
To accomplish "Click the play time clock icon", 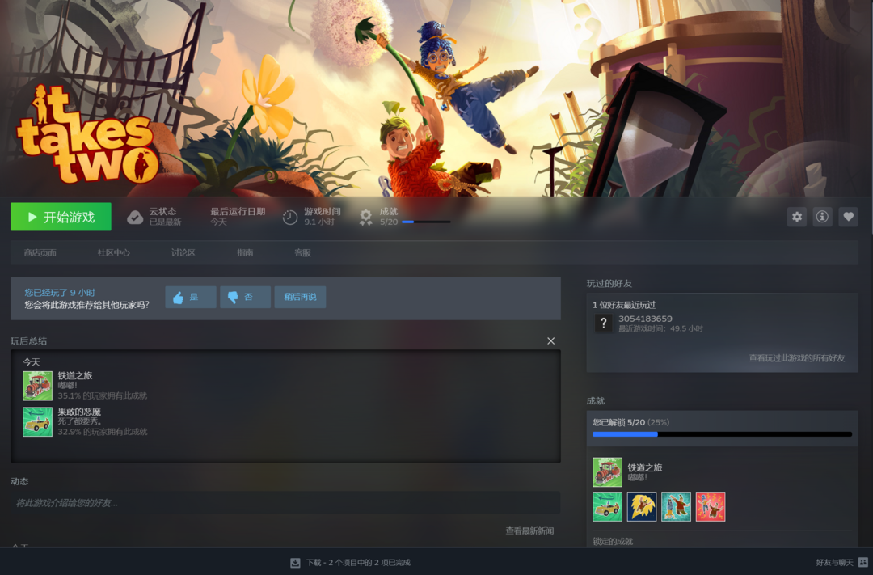I will pyautogui.click(x=289, y=218).
